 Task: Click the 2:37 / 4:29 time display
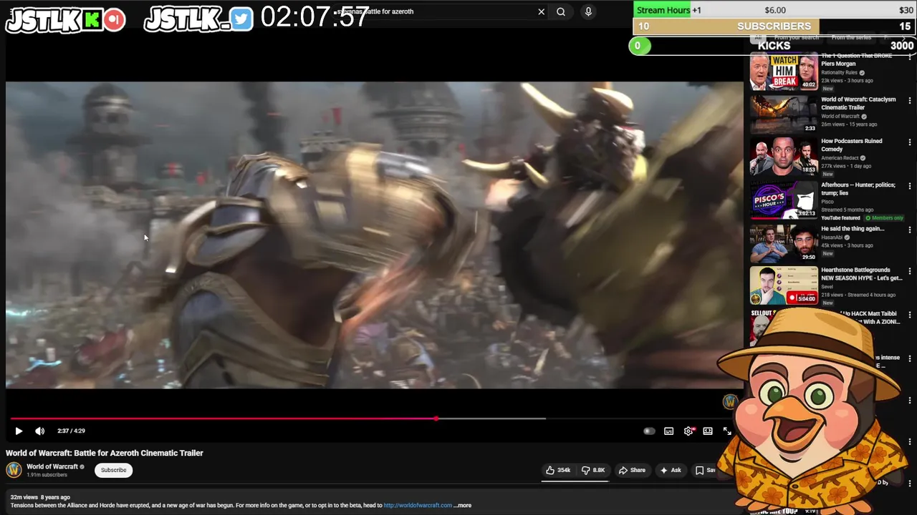[x=71, y=431]
